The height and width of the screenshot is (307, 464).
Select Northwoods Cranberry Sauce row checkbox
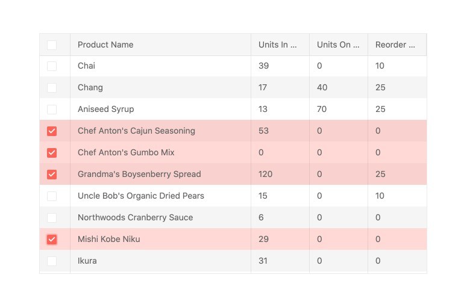pos(52,218)
